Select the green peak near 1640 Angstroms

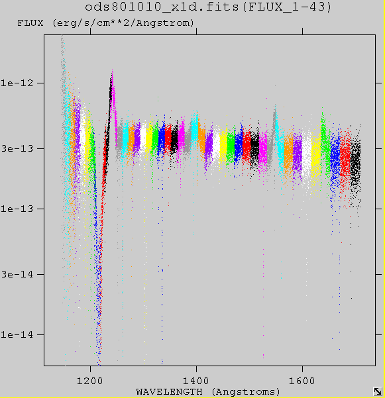point(323,118)
